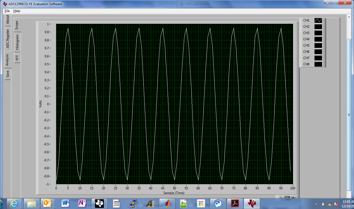Screen dimensions: 354x209
Task: Select the CH8 legend plot swatch
Action: point(318,64)
